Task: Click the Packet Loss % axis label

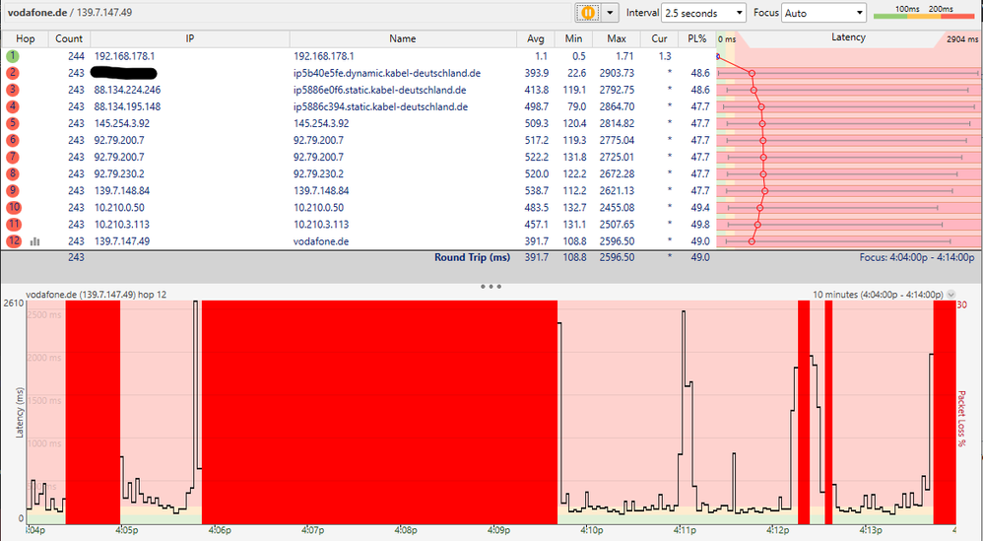Action: 962,419
